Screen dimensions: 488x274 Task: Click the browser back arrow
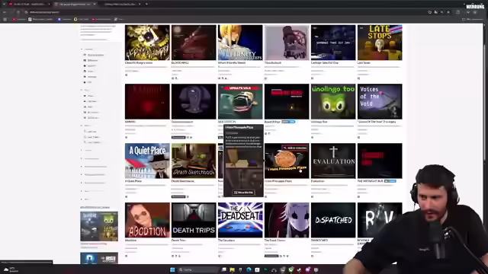coord(5,12)
